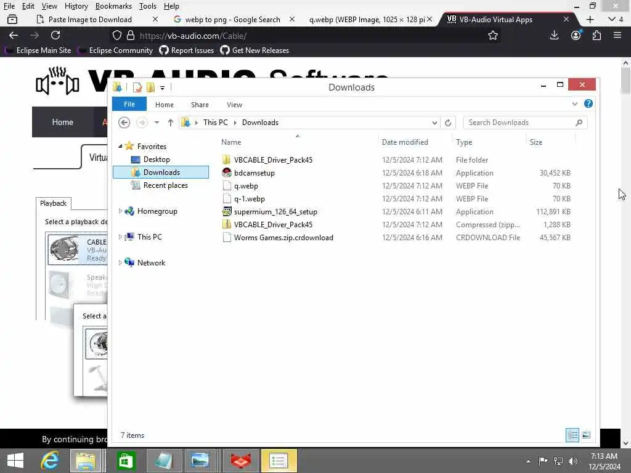
Task: Select Recent places in navigation pane
Action: 165,185
